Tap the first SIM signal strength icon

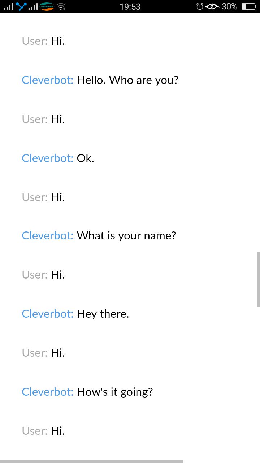(8, 7)
